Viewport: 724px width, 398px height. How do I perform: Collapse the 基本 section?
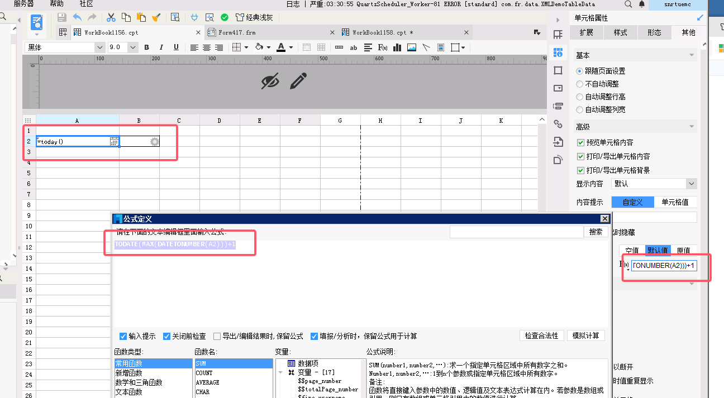(x=692, y=55)
